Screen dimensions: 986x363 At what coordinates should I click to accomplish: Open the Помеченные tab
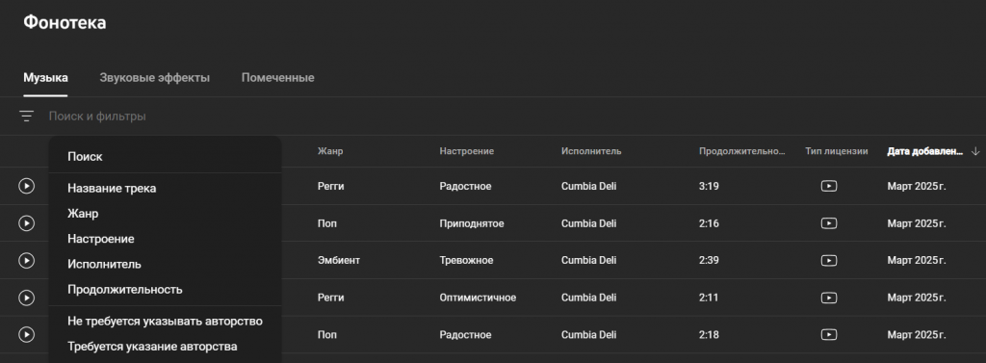pos(278,78)
